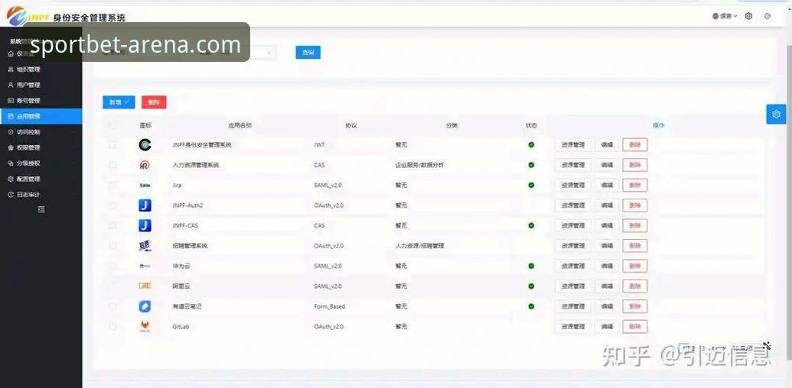This screenshot has height=388, width=792.
Task: Click the 招聘管理系统 app icon
Action: [145, 246]
